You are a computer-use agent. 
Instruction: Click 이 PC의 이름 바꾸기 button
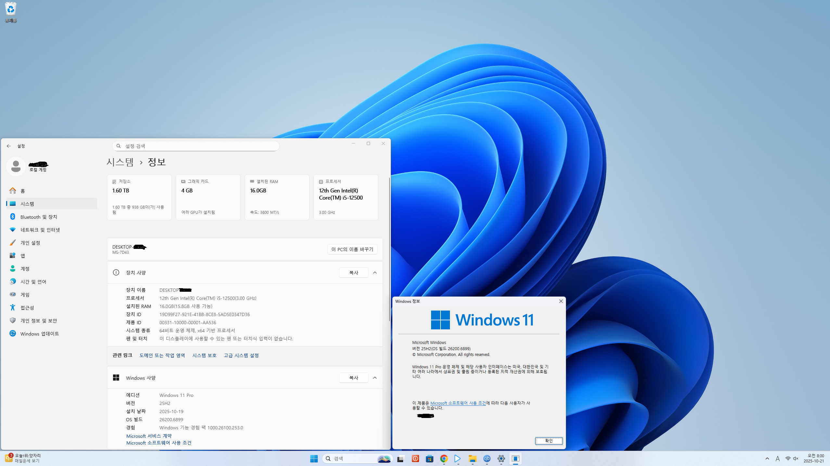click(352, 249)
